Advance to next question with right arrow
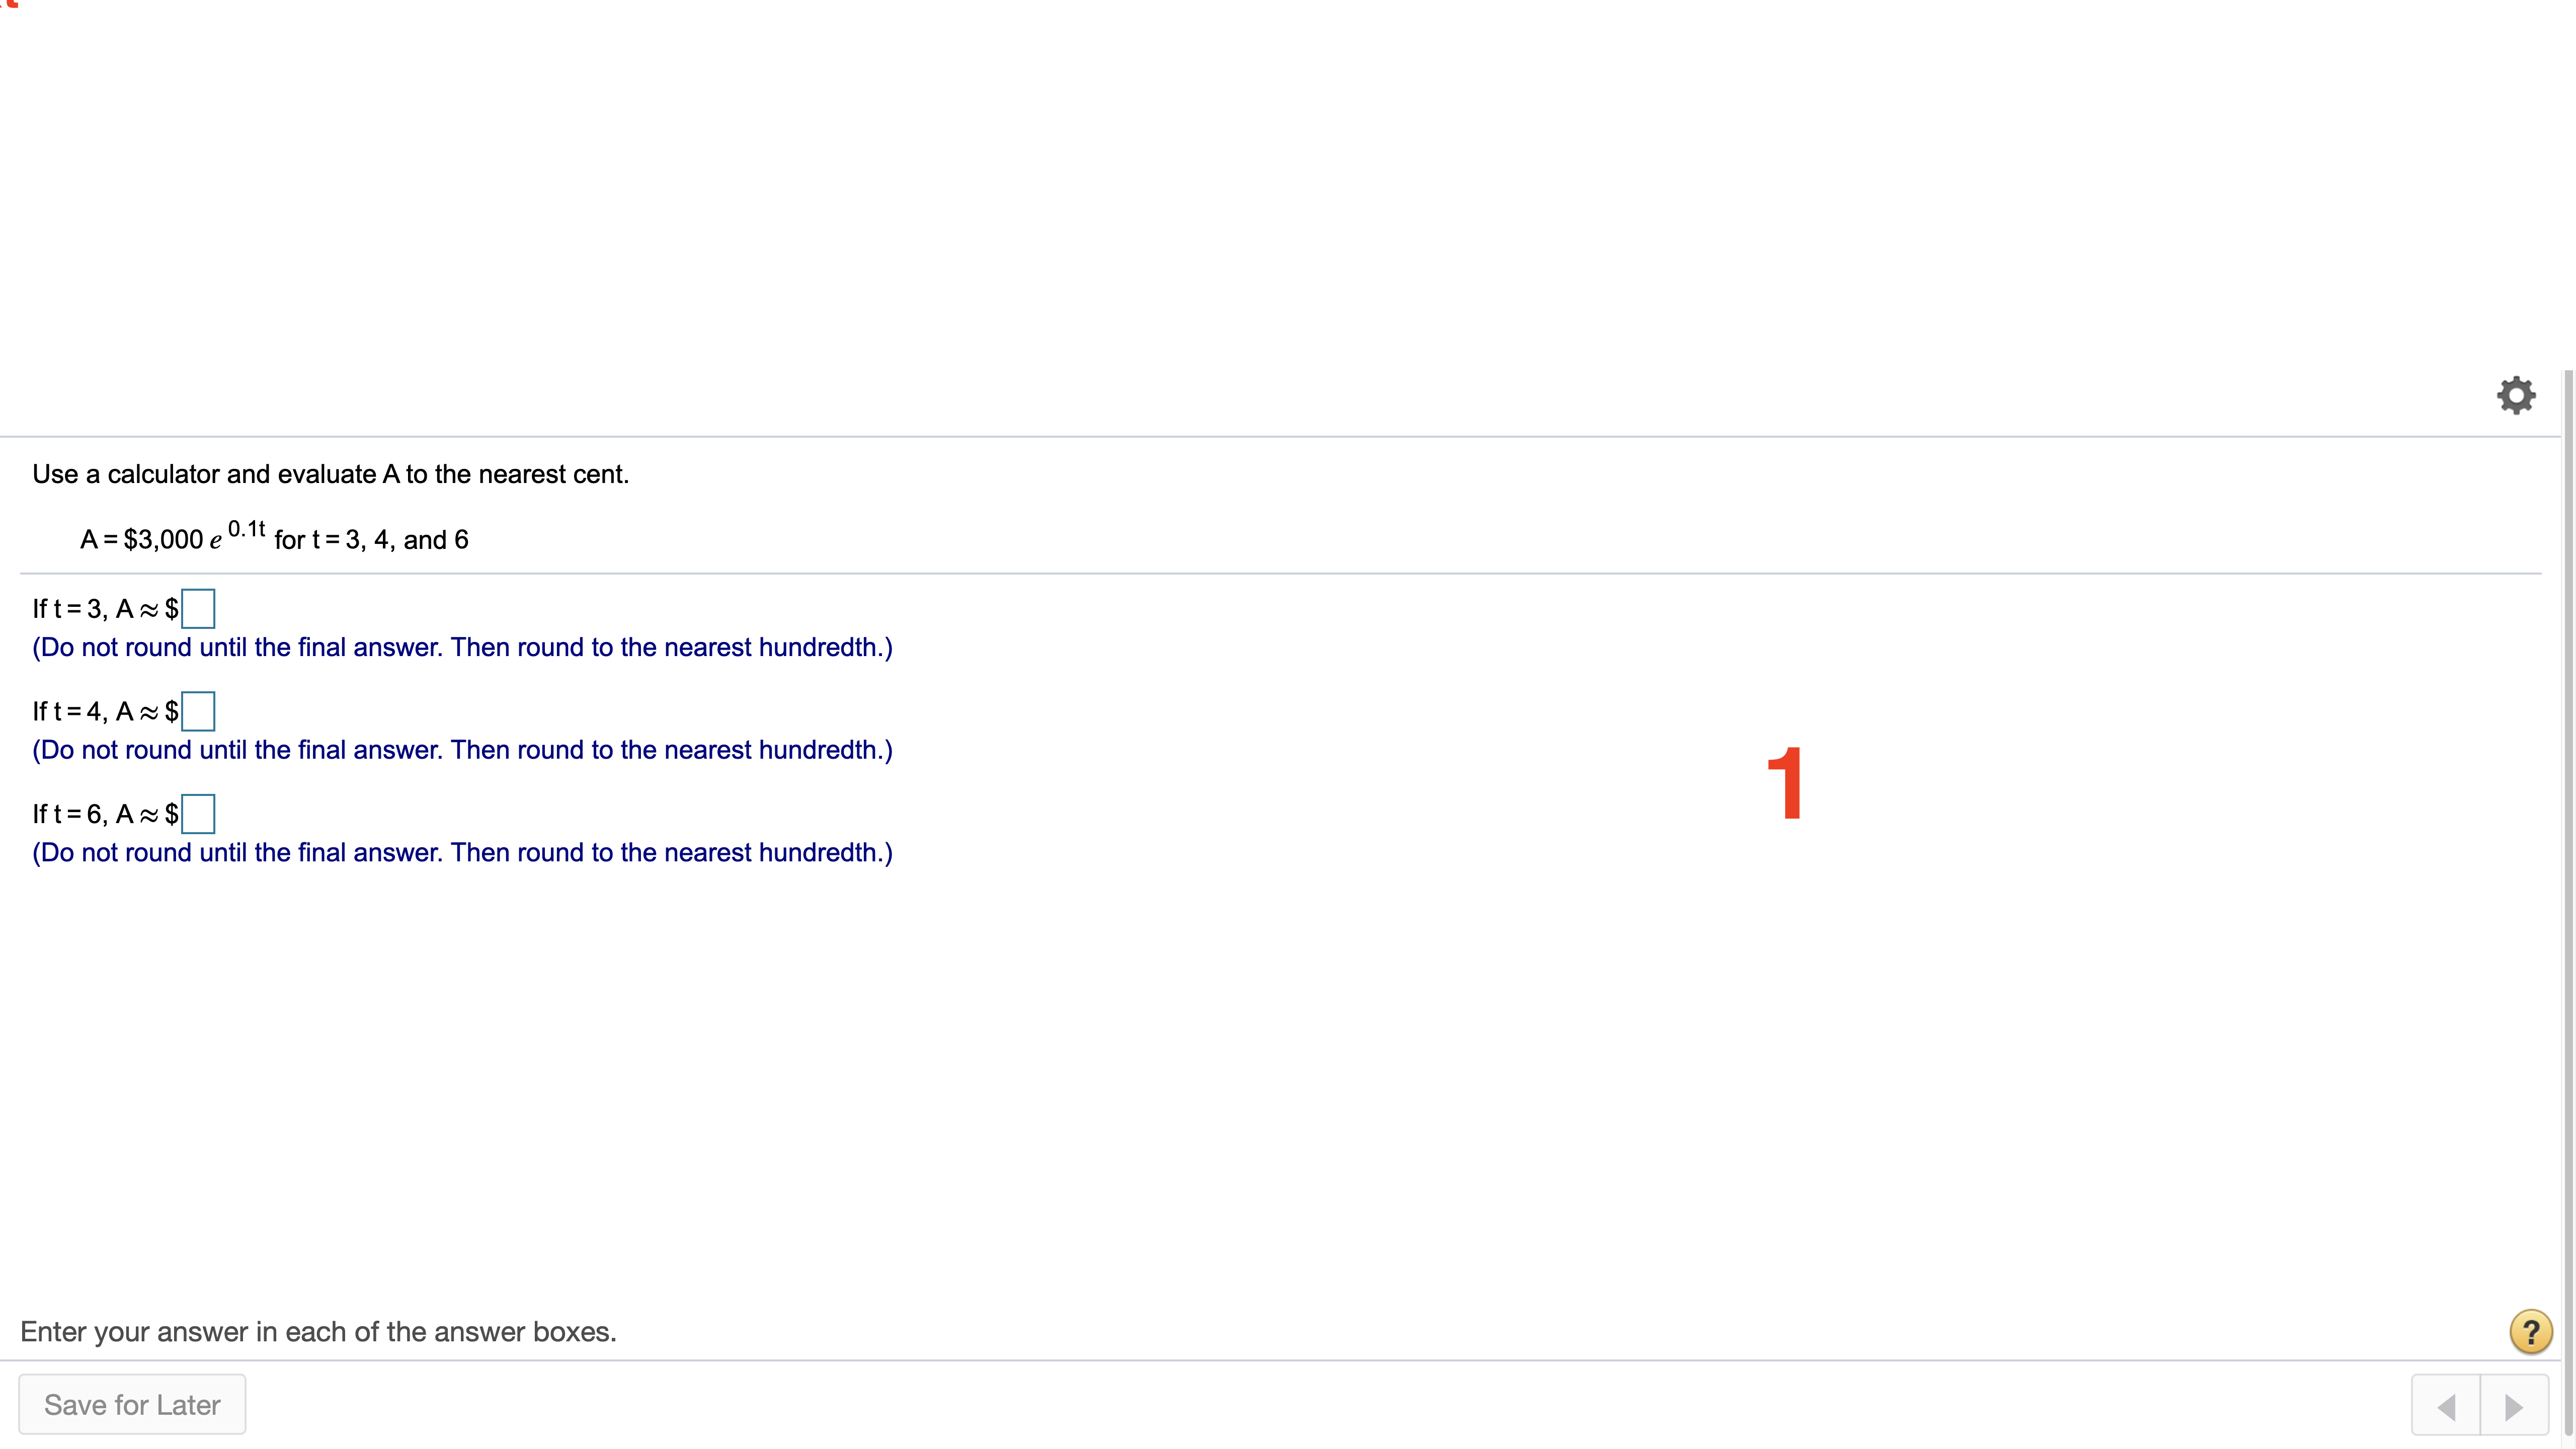The height and width of the screenshot is (1449, 2576). click(x=2514, y=1406)
